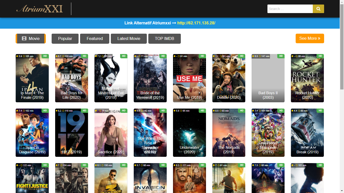Open One Piece: Stampede (2019)

click(x=268, y=133)
